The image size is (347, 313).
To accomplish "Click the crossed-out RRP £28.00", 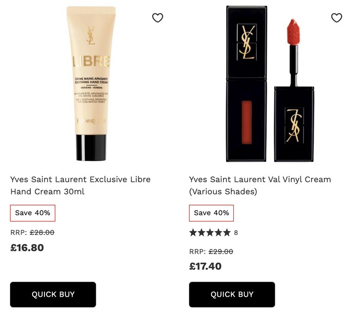I will pos(42,232).
